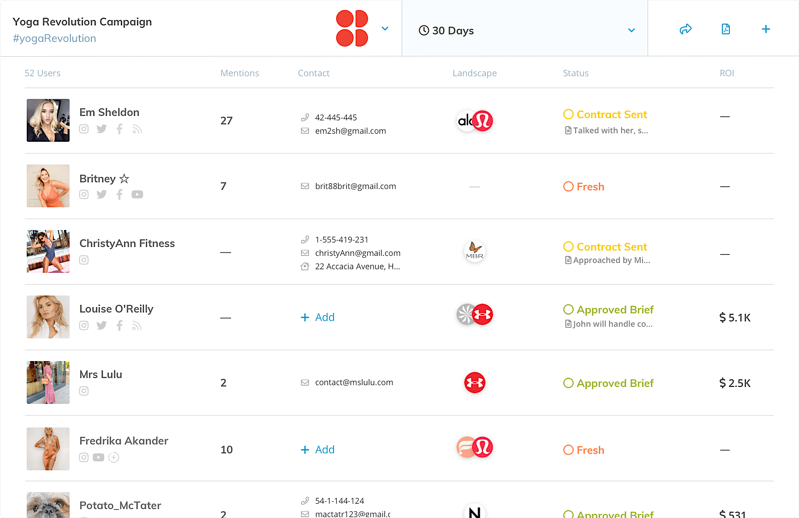Open Britney's YouTube icon

tap(137, 194)
